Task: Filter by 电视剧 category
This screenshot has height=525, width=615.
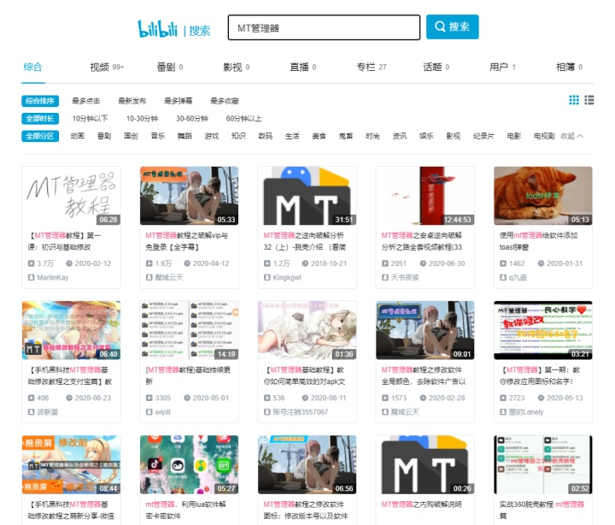Action: [544, 136]
